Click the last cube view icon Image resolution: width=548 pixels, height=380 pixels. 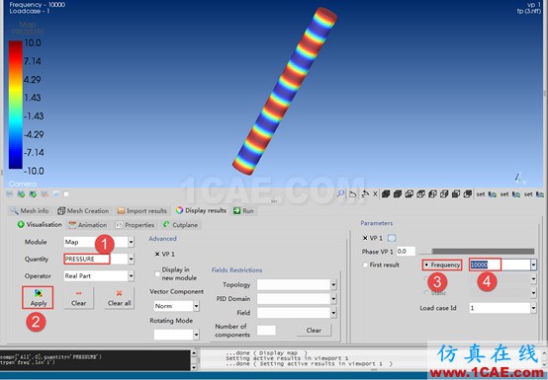(468, 193)
